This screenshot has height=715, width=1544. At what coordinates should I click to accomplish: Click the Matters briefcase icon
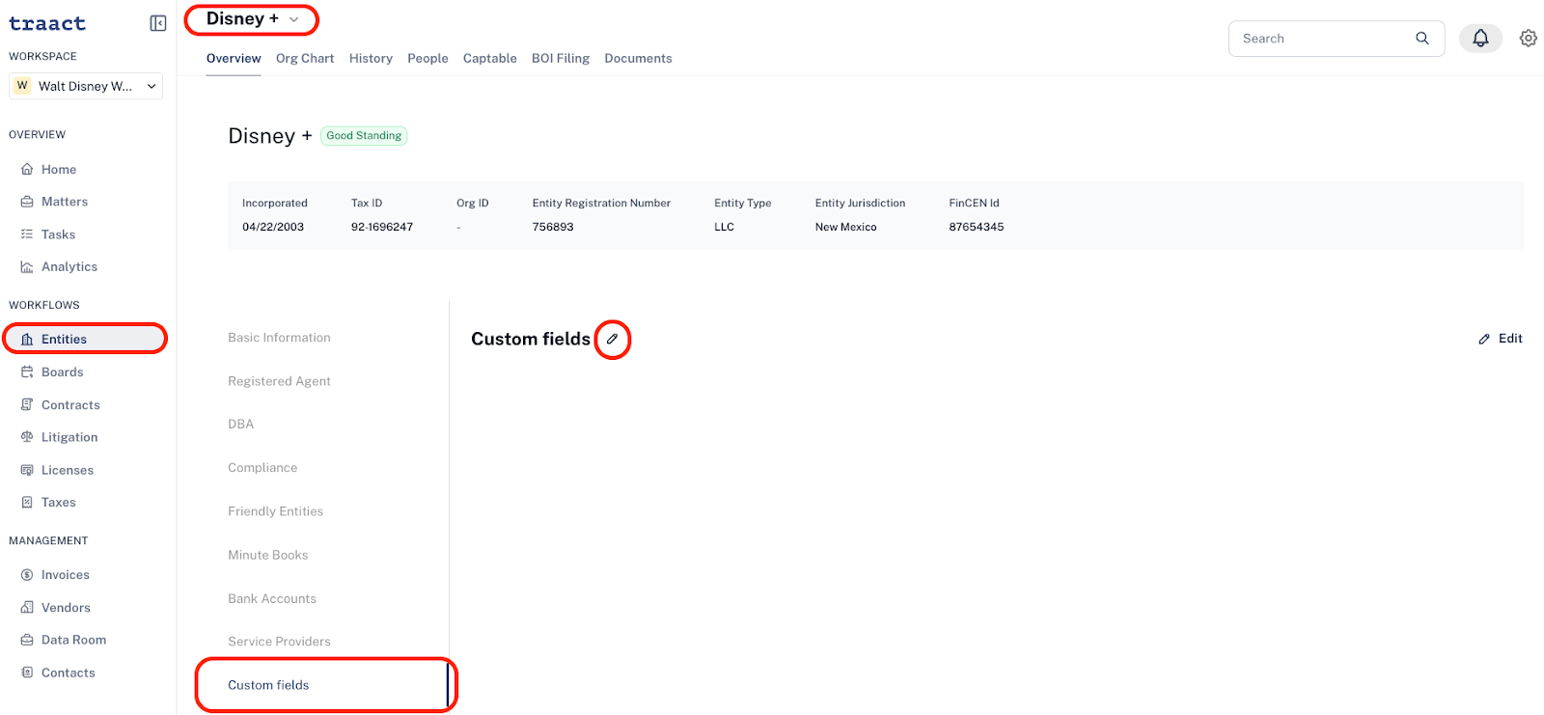coord(27,202)
